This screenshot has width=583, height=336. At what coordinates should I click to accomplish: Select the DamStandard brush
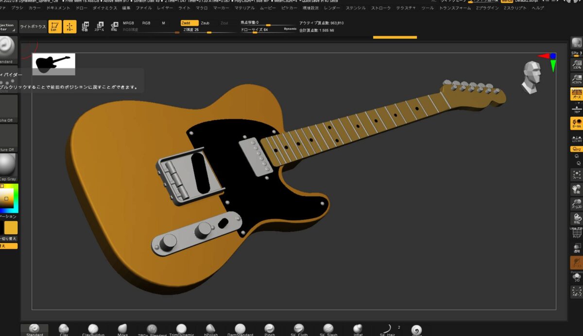240,330
